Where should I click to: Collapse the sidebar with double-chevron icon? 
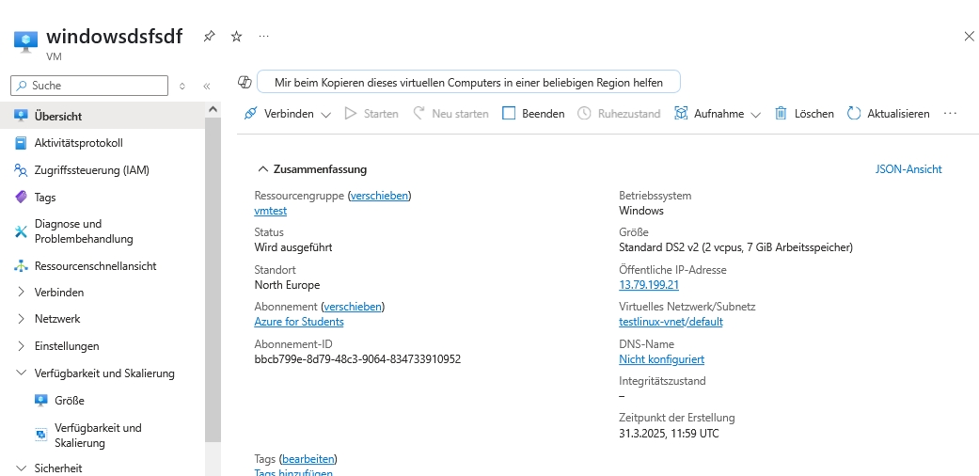click(207, 86)
